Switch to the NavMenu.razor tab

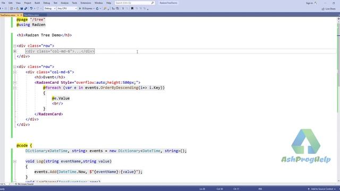click(32, 15)
